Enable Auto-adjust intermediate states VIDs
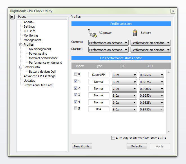Screen dimensions: 186x164 pyautogui.click(x=113, y=138)
